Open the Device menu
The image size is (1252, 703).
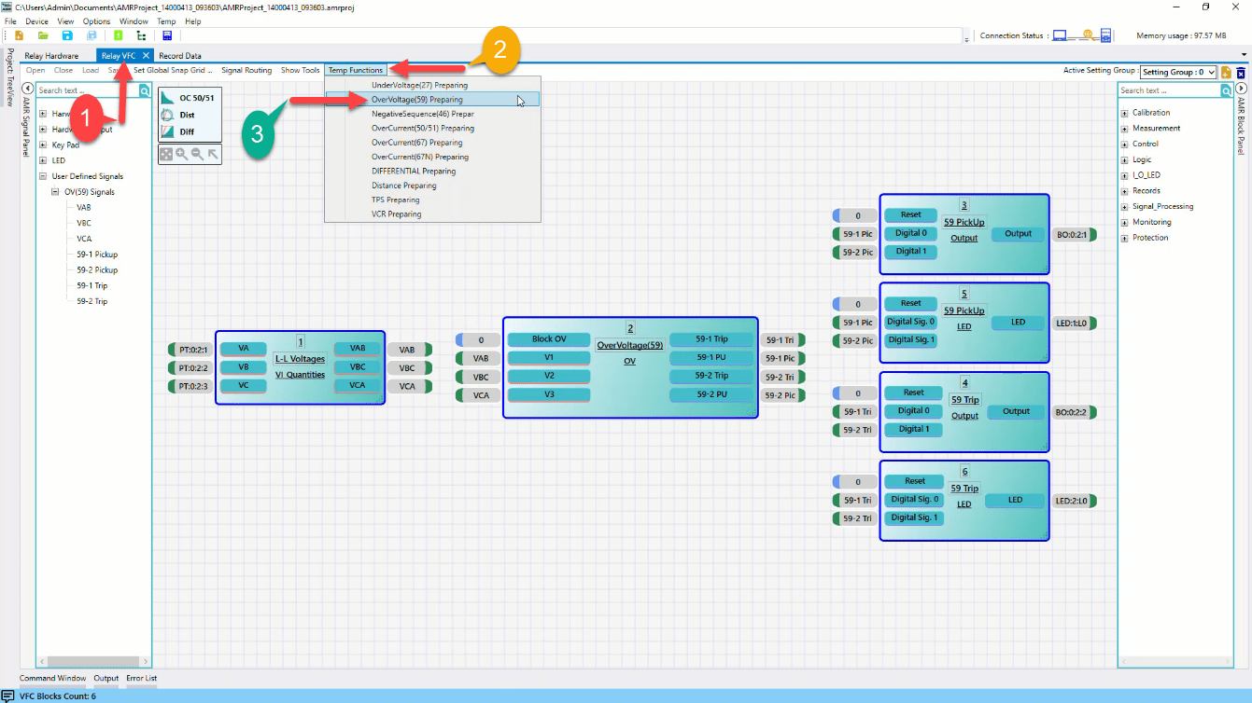tap(36, 21)
